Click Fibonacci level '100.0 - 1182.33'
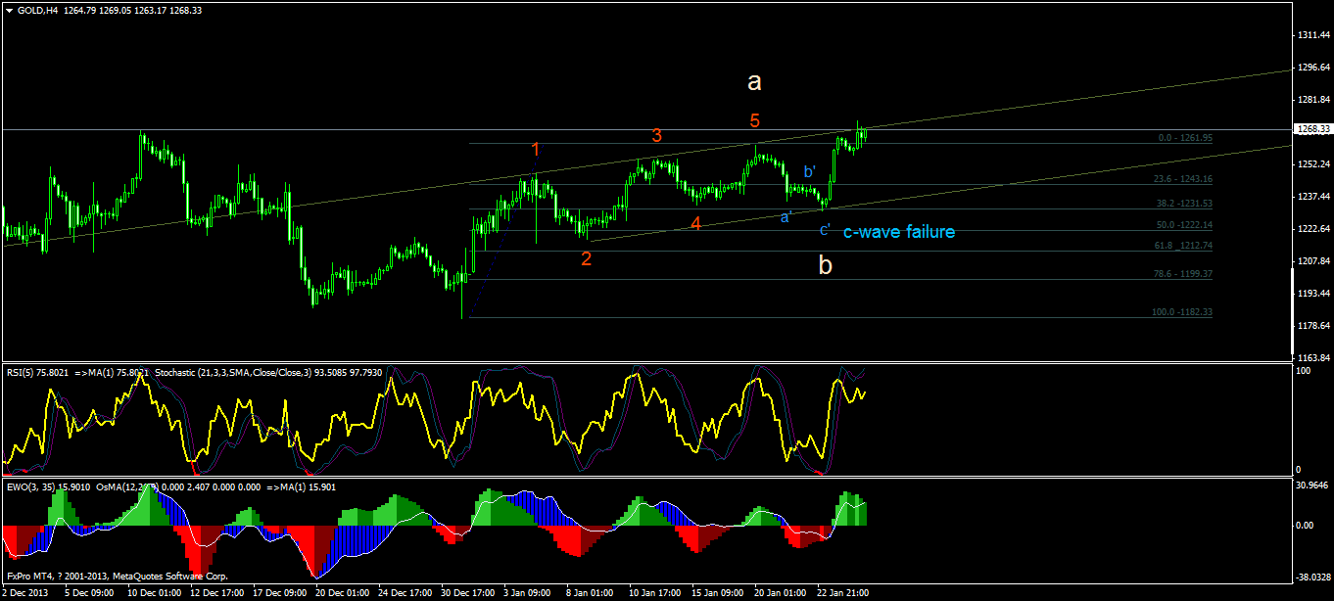 click(1181, 312)
